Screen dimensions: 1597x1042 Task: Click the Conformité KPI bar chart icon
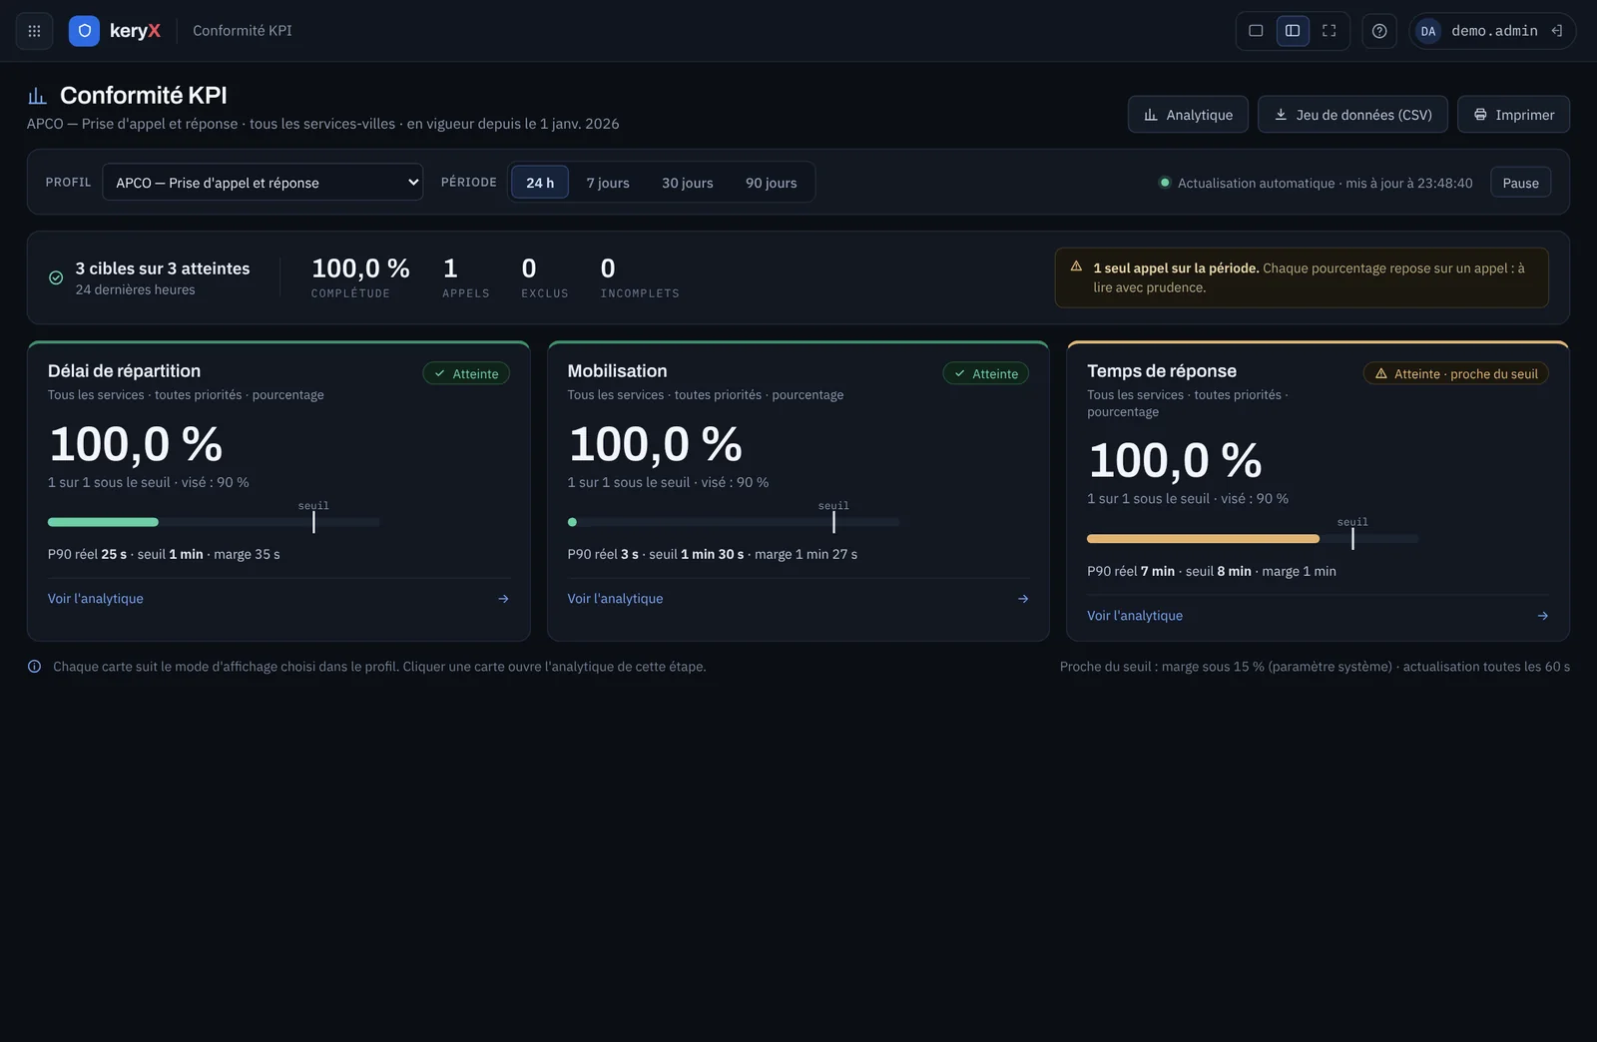coord(37,96)
